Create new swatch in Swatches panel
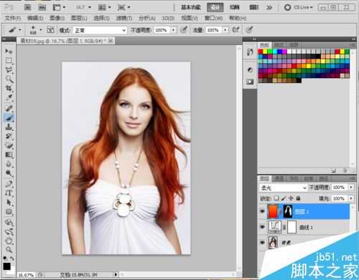The height and width of the screenshot is (280, 359). (334, 170)
